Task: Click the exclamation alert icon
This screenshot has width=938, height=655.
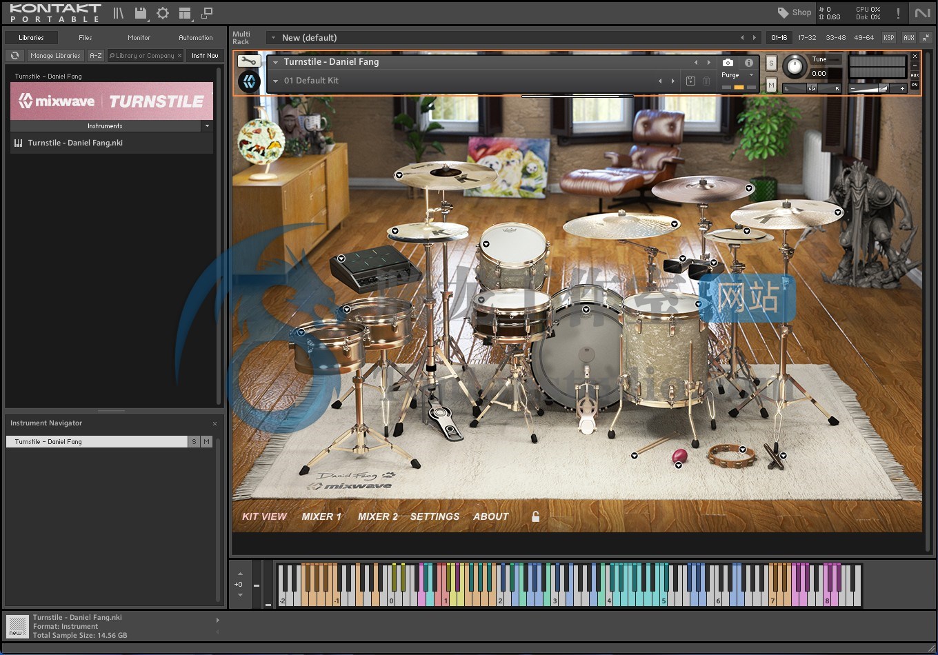Action: point(898,13)
